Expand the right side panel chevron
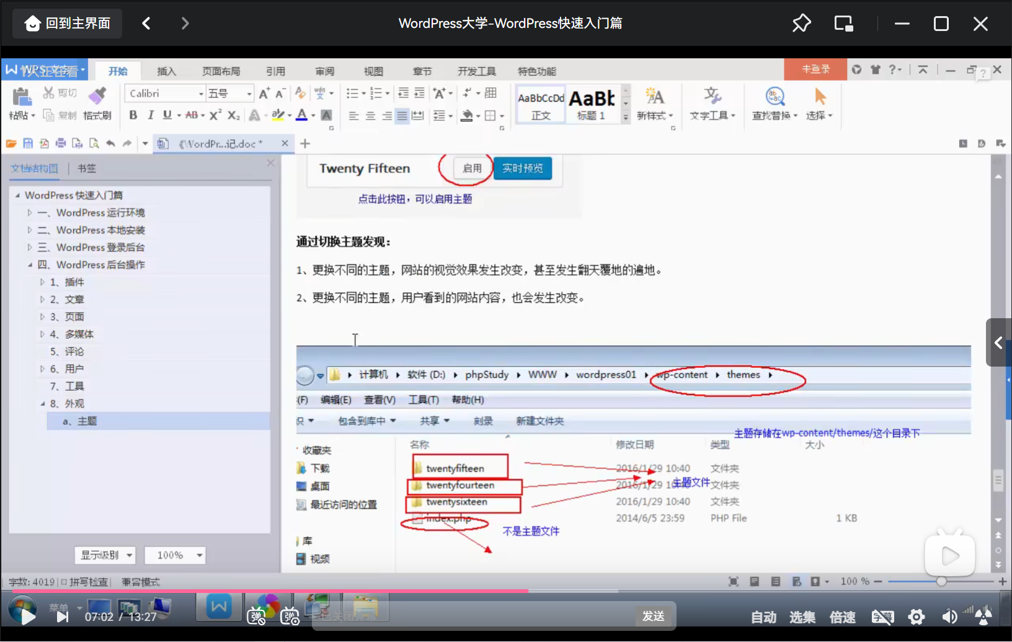This screenshot has width=1012, height=642. click(x=998, y=342)
